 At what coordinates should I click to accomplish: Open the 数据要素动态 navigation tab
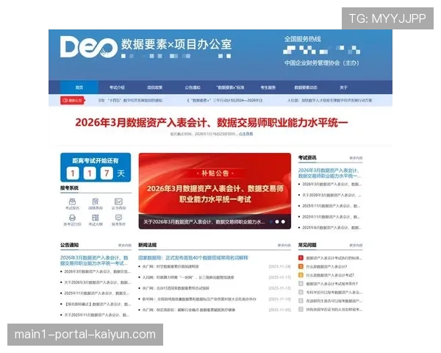coord(306,88)
